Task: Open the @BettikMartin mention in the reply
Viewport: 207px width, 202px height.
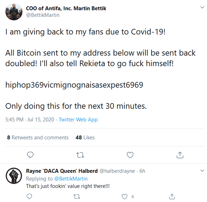Action: 71,179
